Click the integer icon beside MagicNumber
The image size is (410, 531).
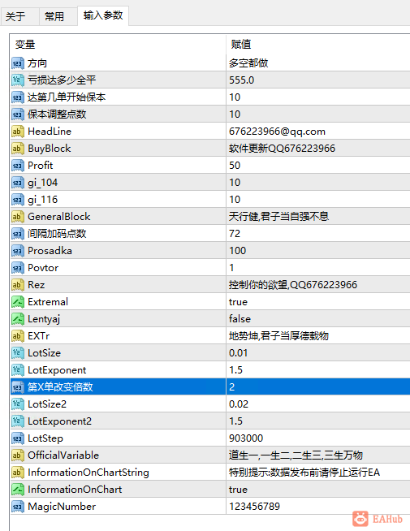tap(18, 507)
